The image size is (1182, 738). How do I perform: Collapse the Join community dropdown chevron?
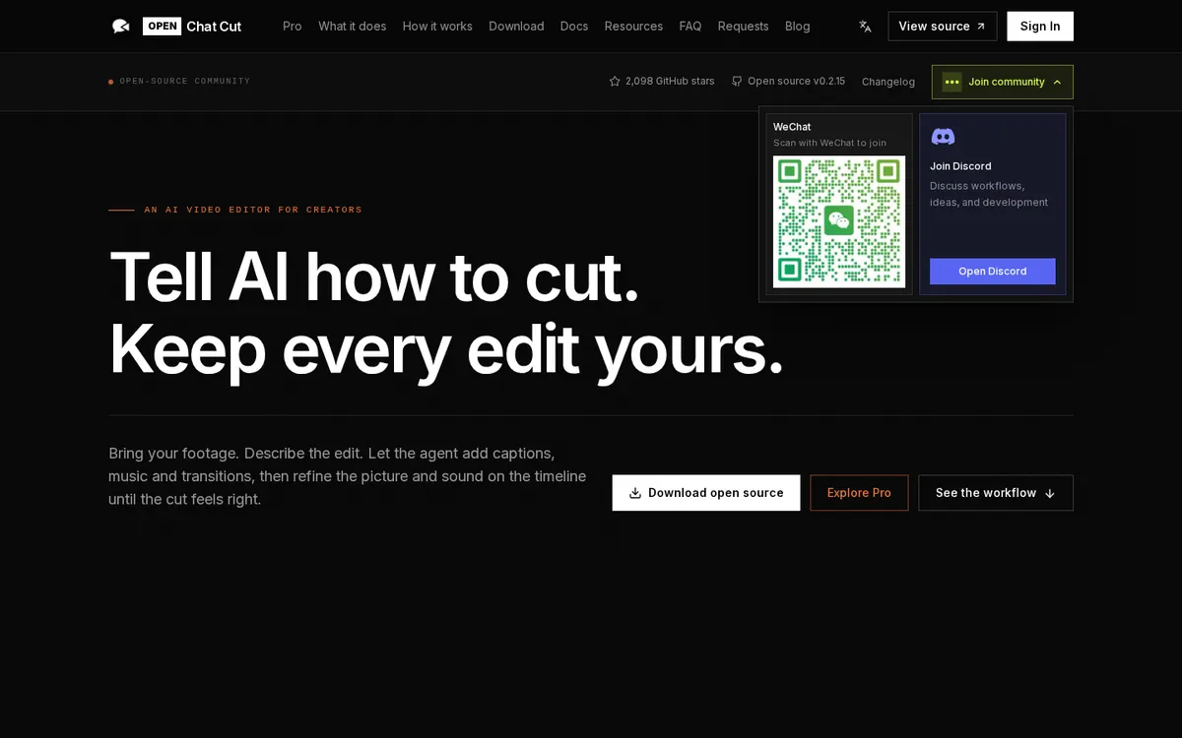tap(1057, 82)
